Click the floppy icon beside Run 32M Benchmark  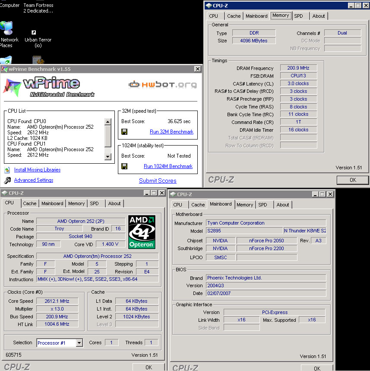tap(124, 132)
